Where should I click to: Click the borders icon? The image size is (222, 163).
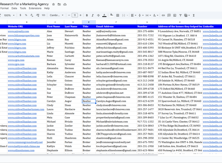[x=118, y=15]
